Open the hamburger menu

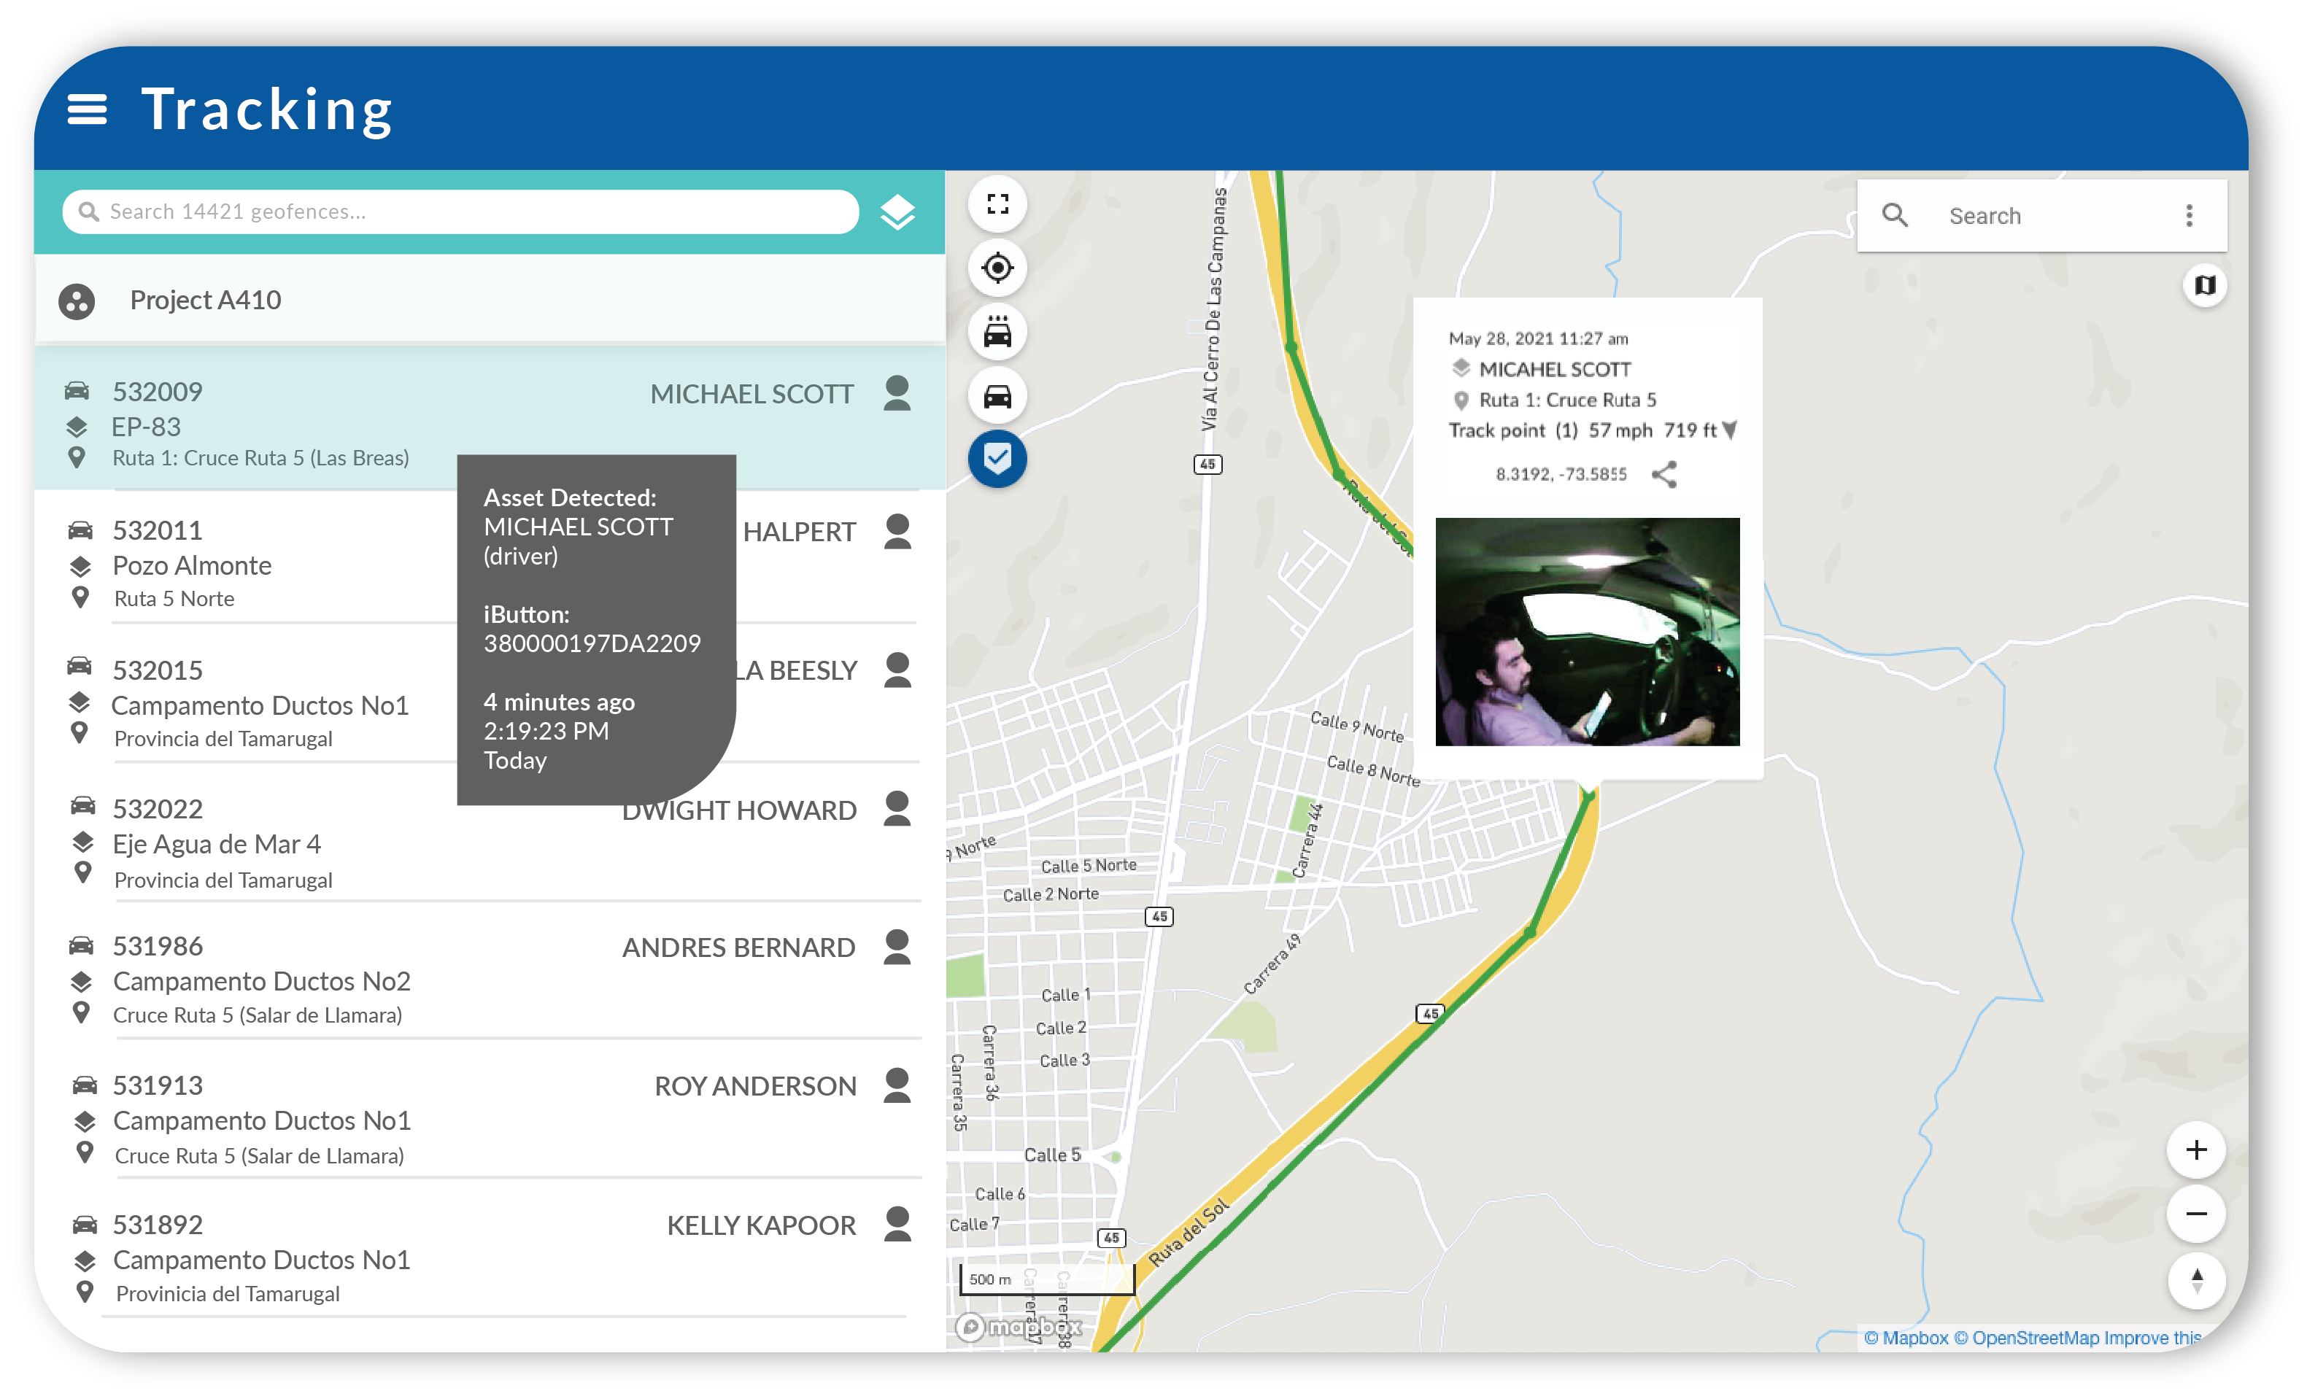pos(87,109)
